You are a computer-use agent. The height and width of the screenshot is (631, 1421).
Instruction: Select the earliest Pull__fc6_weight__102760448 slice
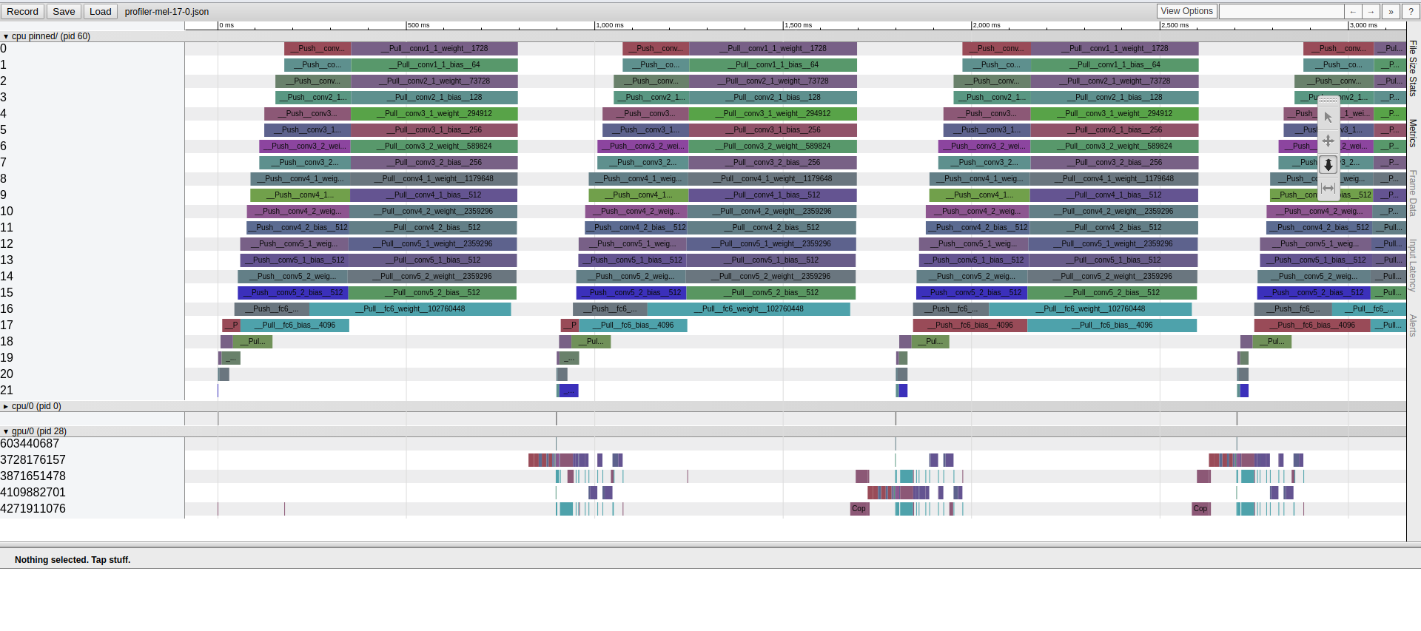click(410, 309)
